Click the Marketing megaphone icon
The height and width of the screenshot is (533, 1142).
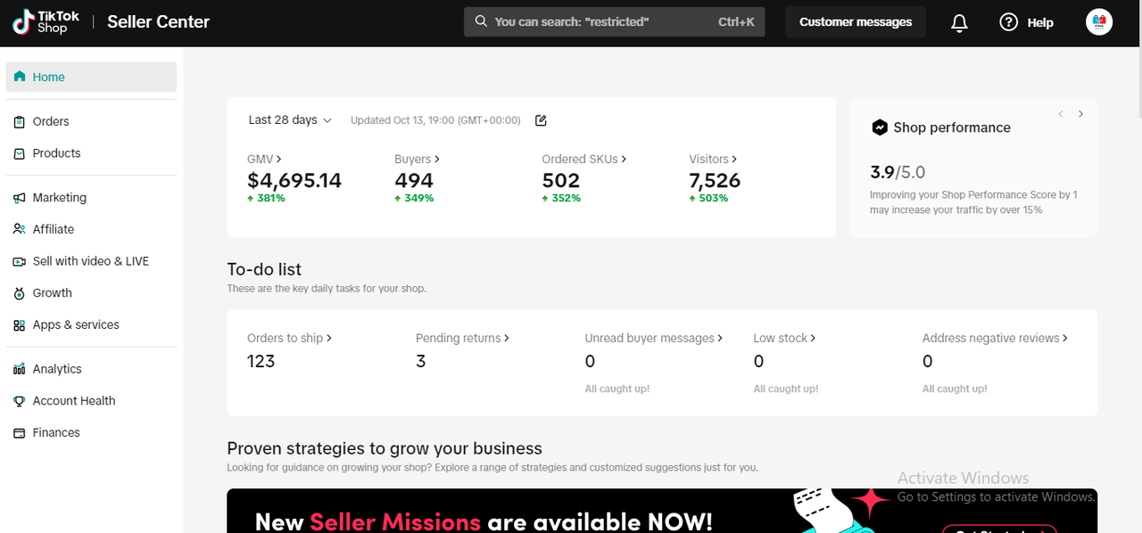[x=19, y=198]
